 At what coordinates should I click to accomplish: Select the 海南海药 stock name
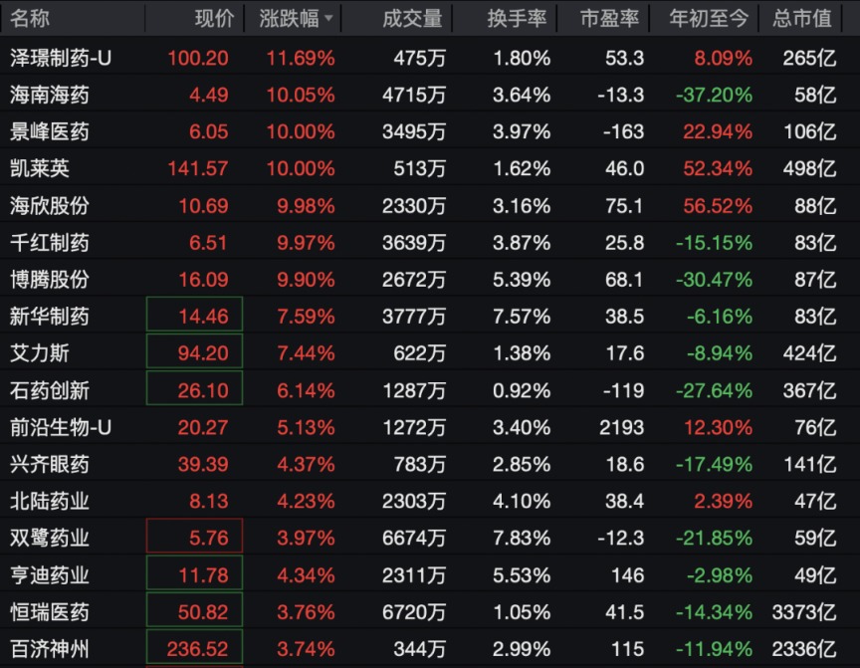[50, 95]
